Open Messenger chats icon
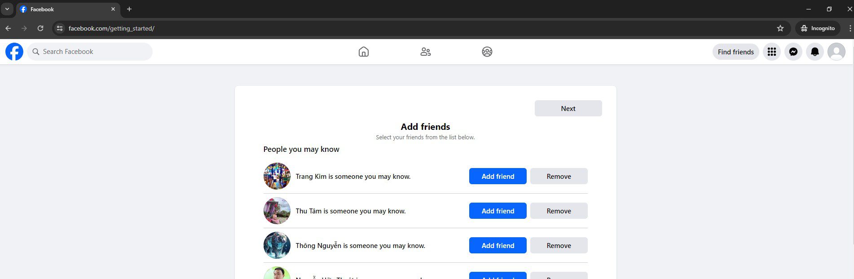 tap(793, 52)
